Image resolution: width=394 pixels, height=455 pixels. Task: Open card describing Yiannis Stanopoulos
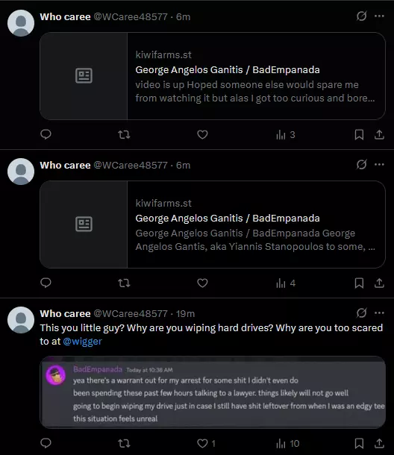(x=213, y=225)
